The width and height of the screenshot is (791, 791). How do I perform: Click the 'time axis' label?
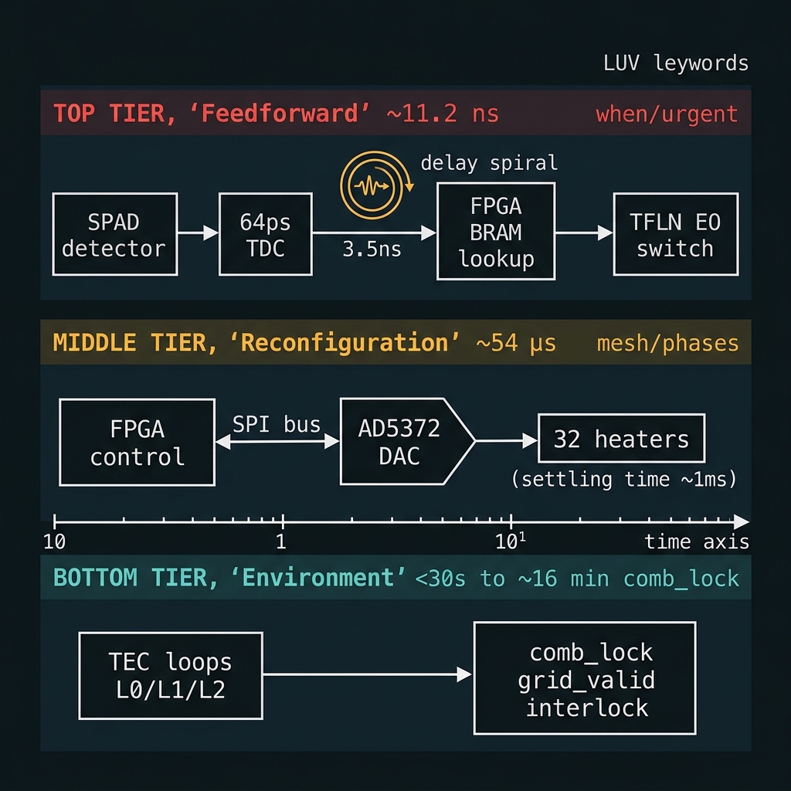coord(697,541)
